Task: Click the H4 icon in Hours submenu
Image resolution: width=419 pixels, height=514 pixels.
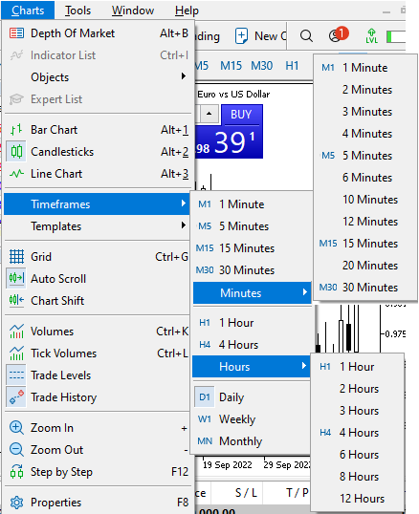Action: 325,433
